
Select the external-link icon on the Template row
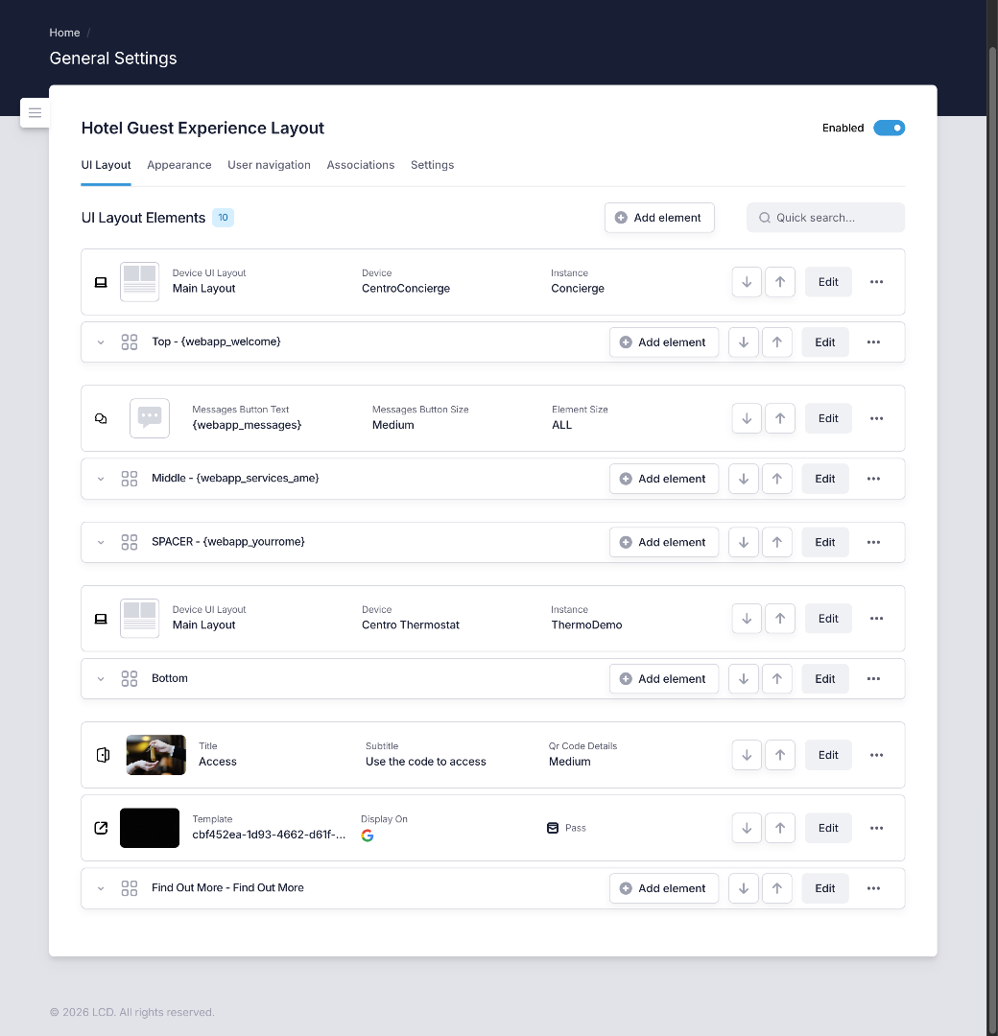[101, 827]
